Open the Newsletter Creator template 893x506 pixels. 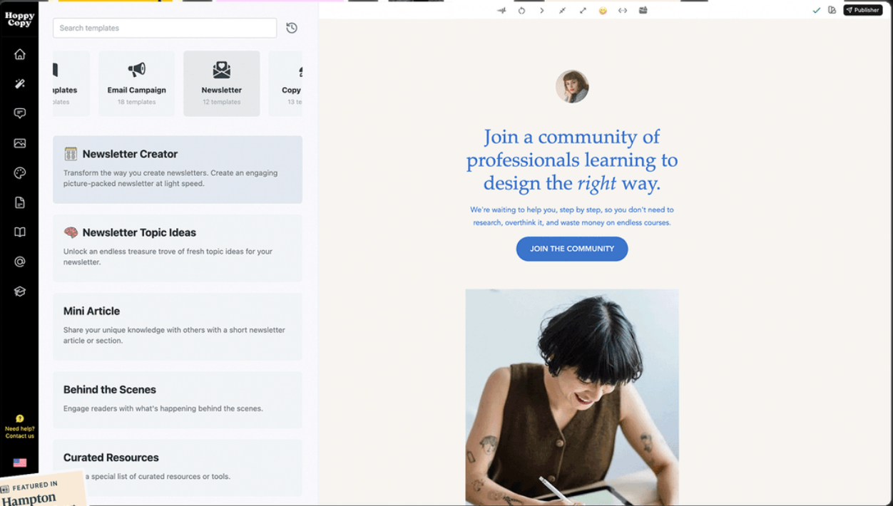tap(178, 170)
